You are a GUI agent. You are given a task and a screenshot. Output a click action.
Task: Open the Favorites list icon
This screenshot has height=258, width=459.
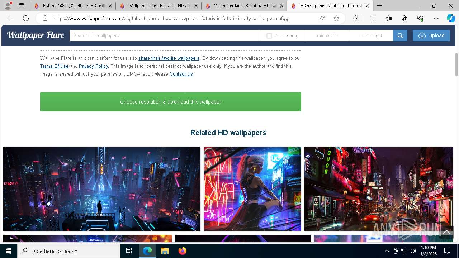point(389,18)
